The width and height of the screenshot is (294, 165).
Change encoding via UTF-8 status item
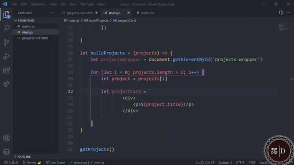tap(240, 162)
